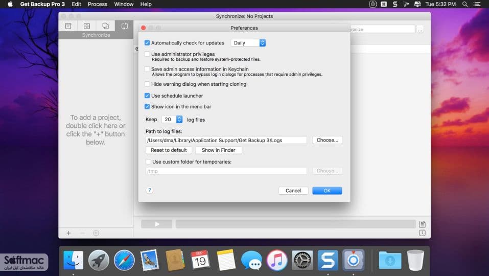Open Get Backup Pro icon in dock
The width and height of the screenshot is (489, 276).
point(353,260)
